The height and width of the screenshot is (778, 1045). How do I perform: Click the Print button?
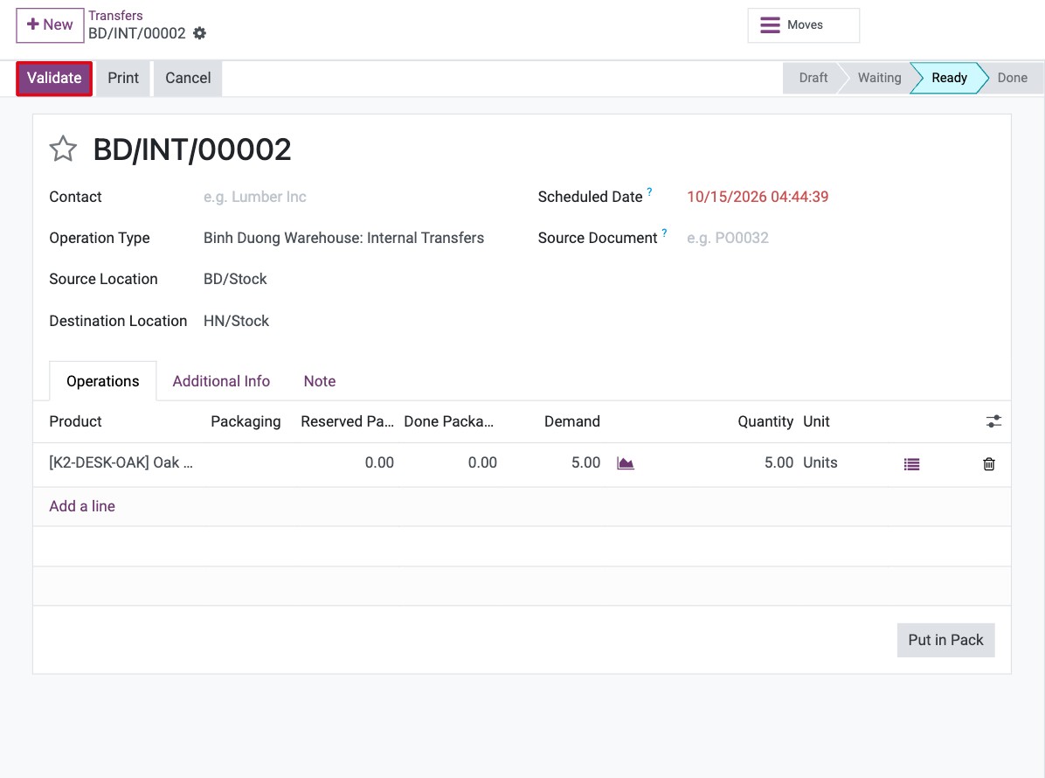(123, 78)
